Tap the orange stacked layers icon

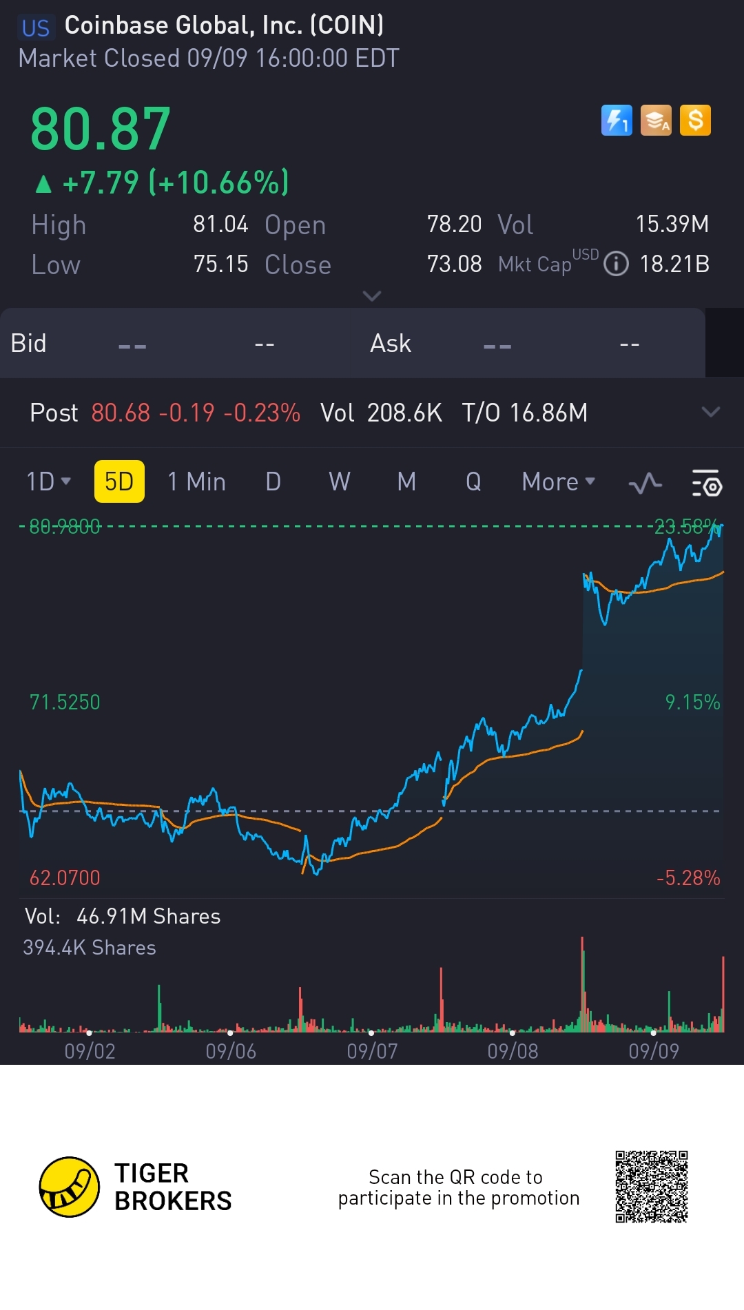tap(656, 121)
